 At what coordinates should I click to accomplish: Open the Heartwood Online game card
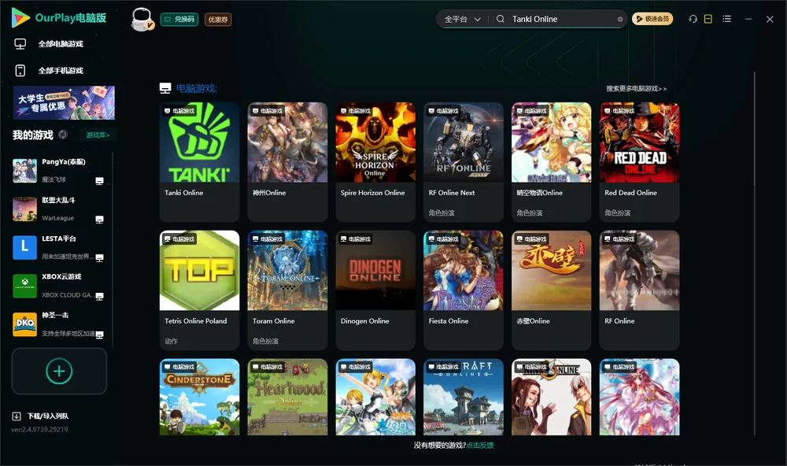(287, 397)
